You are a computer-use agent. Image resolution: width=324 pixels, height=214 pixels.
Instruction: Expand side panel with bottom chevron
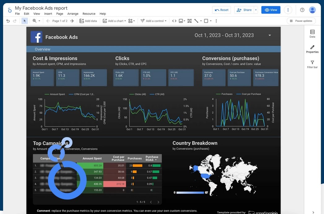(x=313, y=212)
